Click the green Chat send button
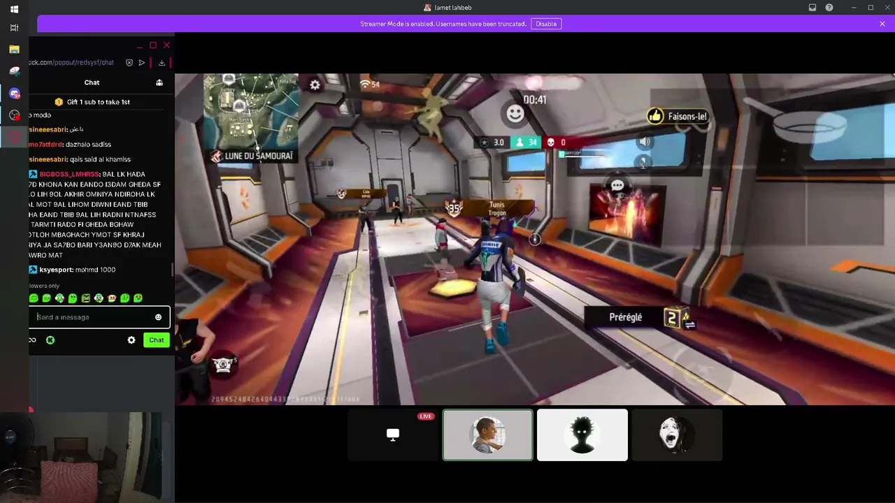 [157, 340]
